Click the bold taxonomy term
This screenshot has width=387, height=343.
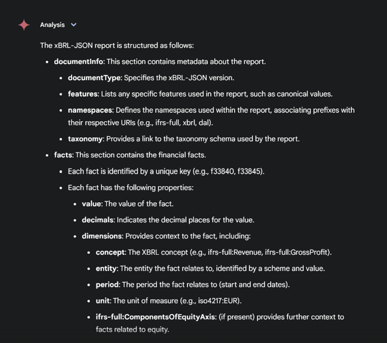(x=85, y=139)
